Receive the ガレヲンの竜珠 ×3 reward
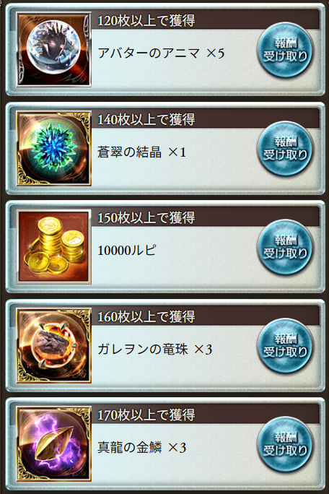The image size is (329, 494). [x=285, y=346]
